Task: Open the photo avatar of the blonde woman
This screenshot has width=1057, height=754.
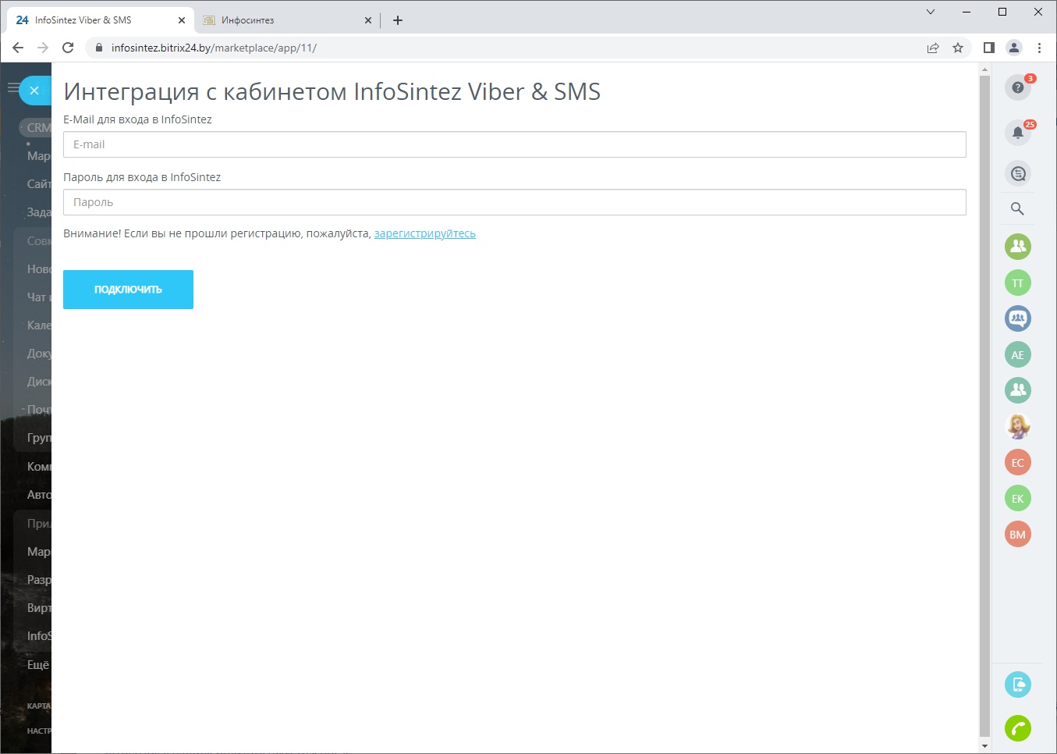Action: tap(1018, 426)
